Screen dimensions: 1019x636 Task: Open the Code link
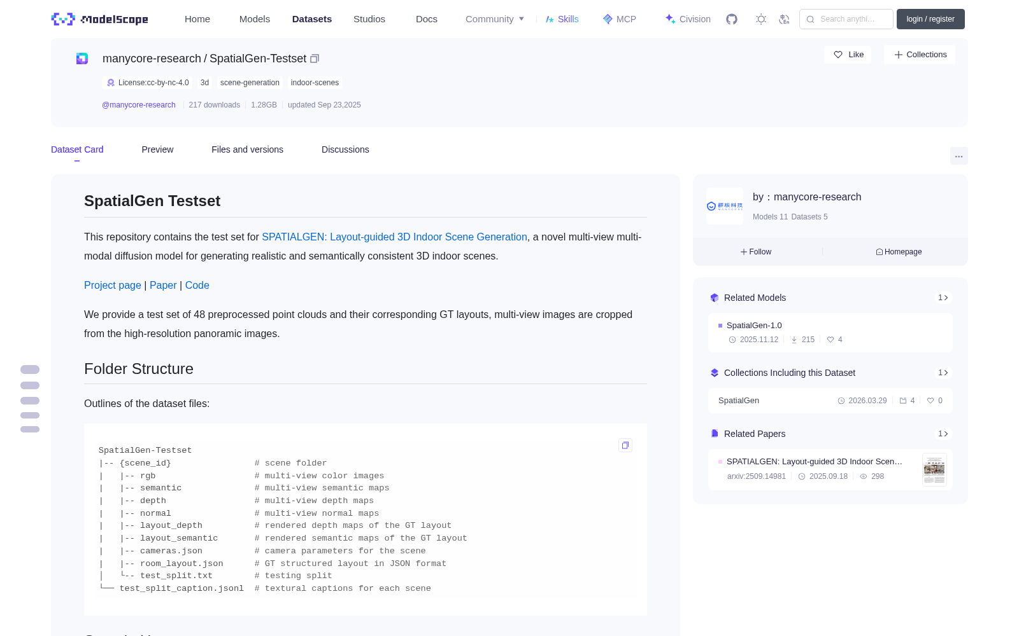click(x=197, y=285)
